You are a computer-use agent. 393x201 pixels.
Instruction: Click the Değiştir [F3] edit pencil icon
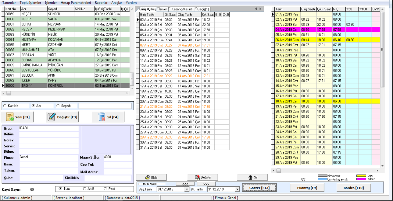click(52, 117)
